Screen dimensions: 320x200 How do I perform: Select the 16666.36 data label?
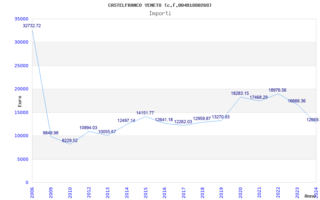(x=296, y=101)
